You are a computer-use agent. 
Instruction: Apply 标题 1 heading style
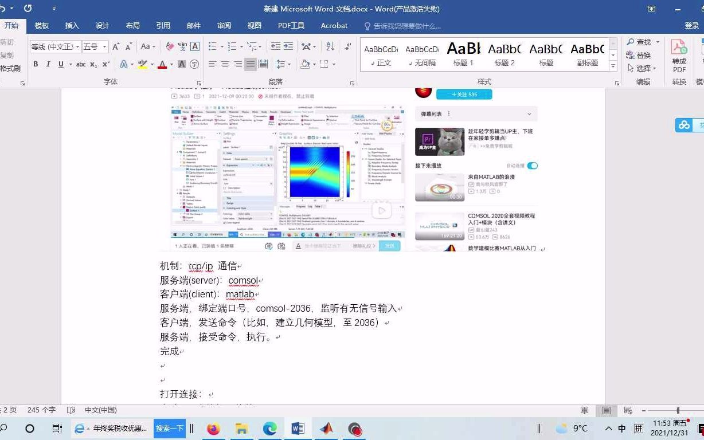(463, 54)
